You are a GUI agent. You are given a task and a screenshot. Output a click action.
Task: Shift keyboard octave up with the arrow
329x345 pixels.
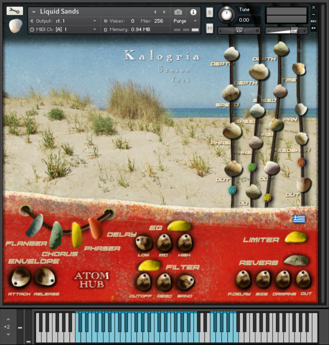pyautogui.click(x=8, y=319)
